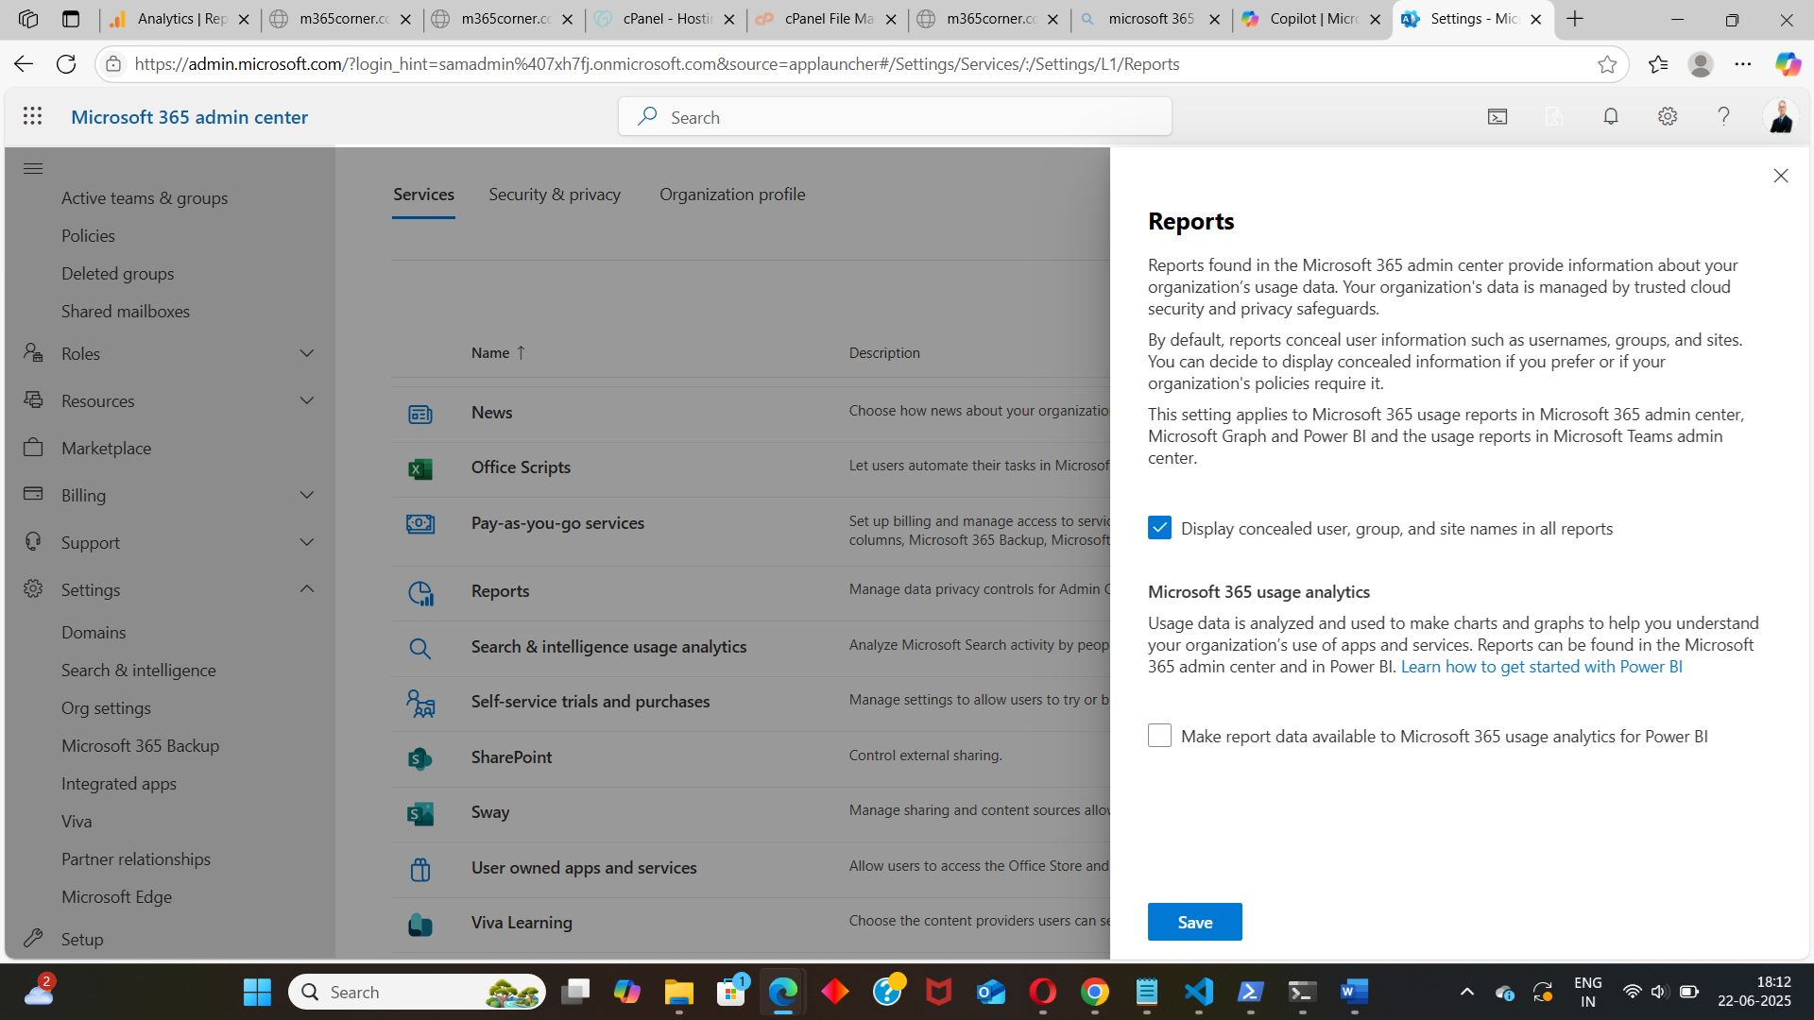Collapse the navigation hamburger menu

(33, 169)
